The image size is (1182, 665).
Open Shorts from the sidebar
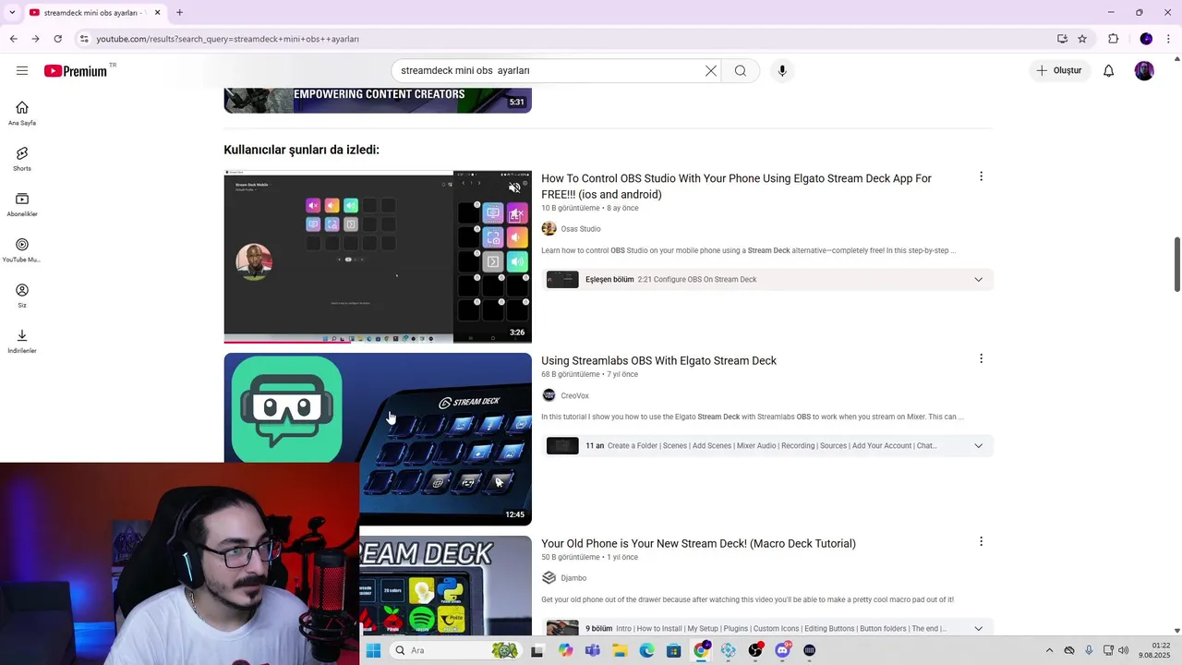[x=22, y=159]
